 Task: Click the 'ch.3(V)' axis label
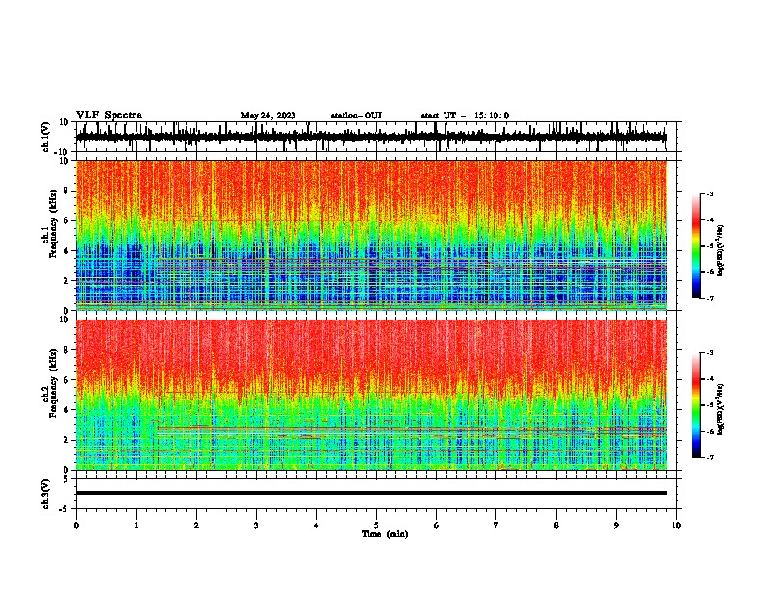coord(46,494)
